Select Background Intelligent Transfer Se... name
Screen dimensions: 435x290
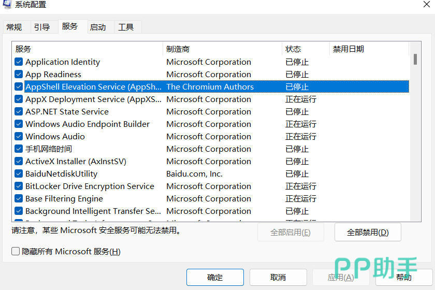(93, 211)
